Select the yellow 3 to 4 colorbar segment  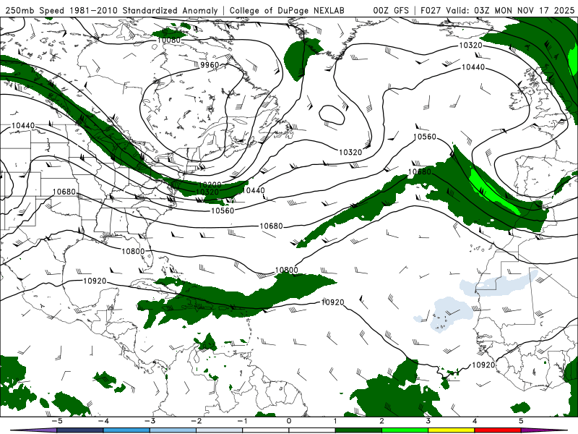[x=451, y=430]
